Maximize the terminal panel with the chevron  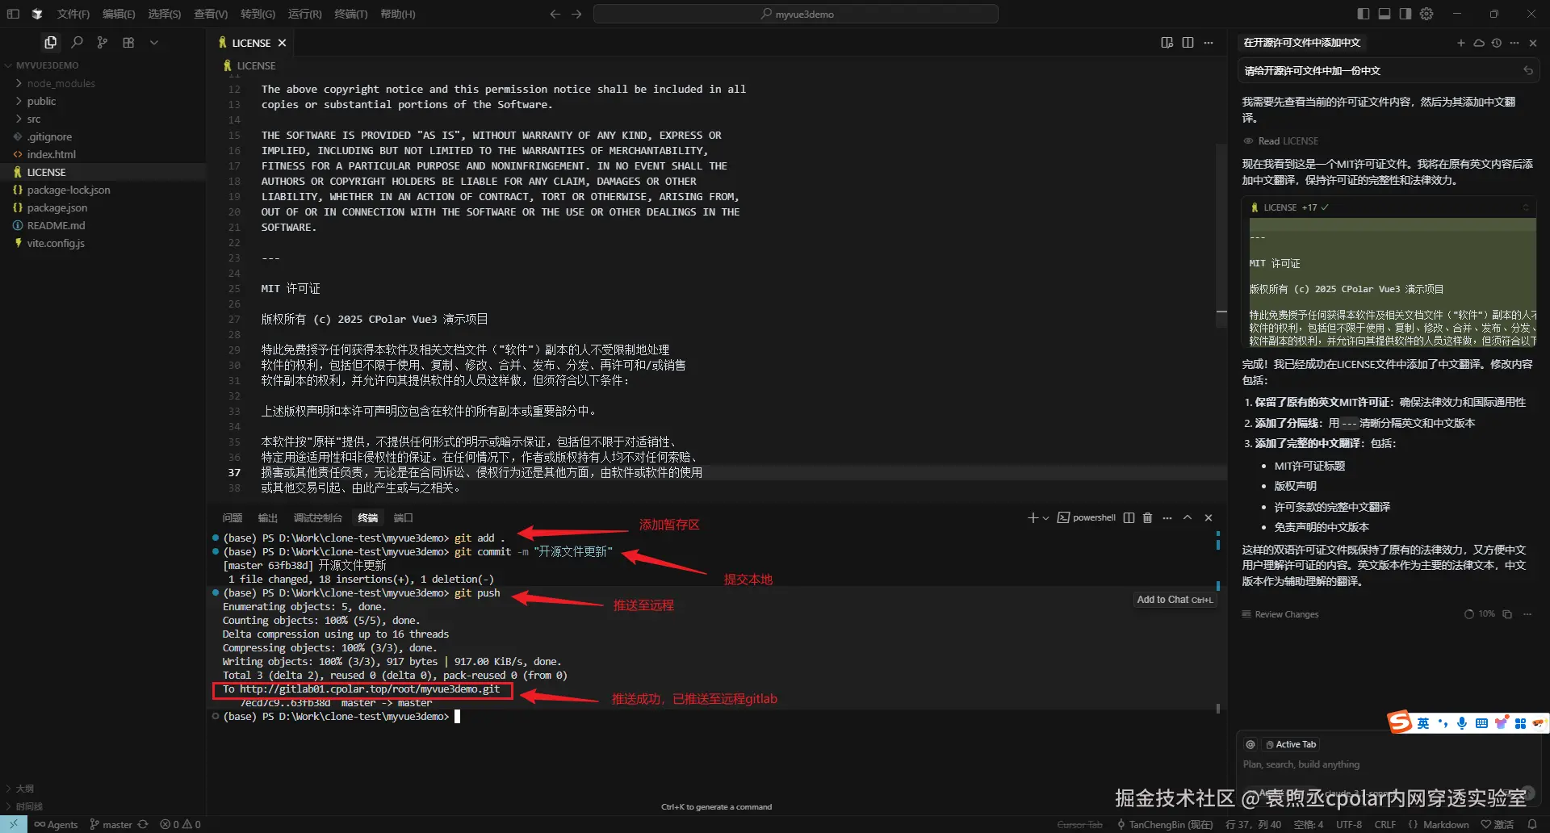(1188, 517)
